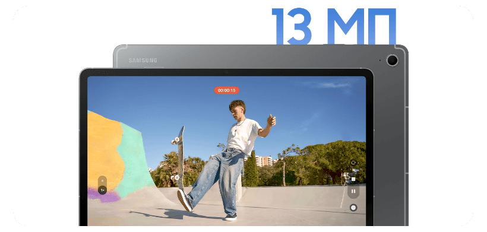487x232 pixels.
Task: Click the small microphone hole beside rear lens
Action: tap(380, 60)
